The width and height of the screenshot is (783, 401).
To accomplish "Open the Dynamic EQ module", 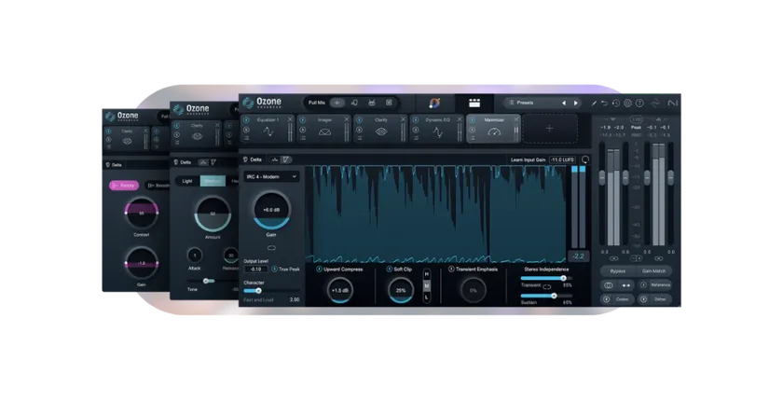I will pos(437,129).
